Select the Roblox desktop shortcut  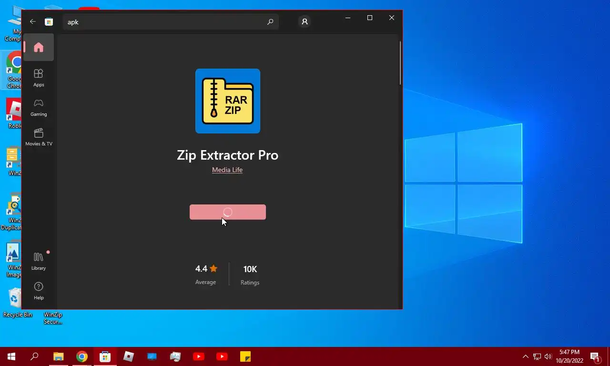point(14,113)
